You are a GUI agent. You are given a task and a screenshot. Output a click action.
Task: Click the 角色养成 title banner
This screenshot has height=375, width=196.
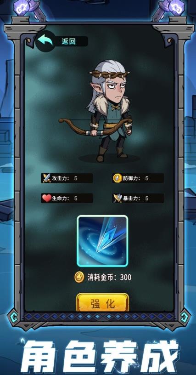coord(100,356)
